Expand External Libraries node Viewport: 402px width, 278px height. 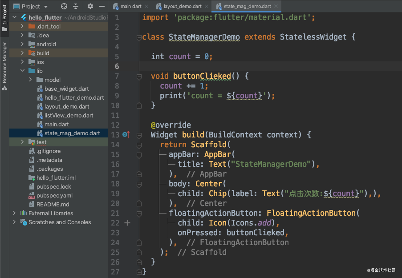[x=14, y=213]
